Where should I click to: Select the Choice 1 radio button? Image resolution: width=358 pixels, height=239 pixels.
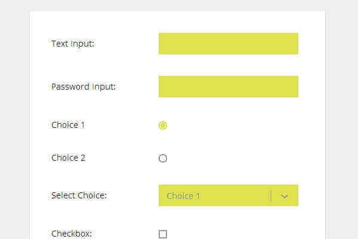click(163, 125)
